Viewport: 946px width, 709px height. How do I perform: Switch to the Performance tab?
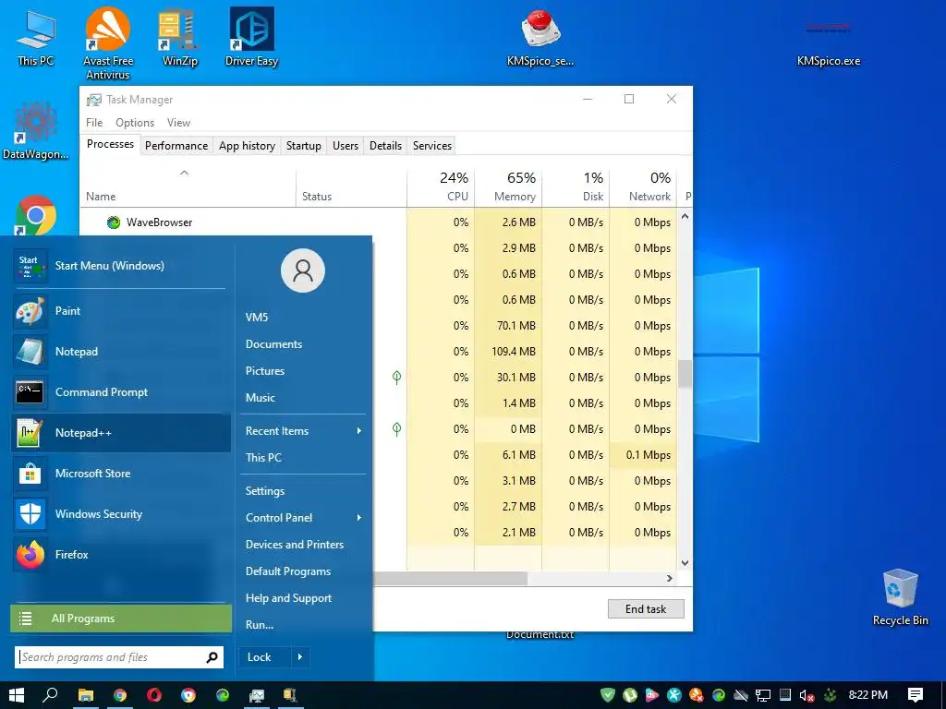(176, 146)
